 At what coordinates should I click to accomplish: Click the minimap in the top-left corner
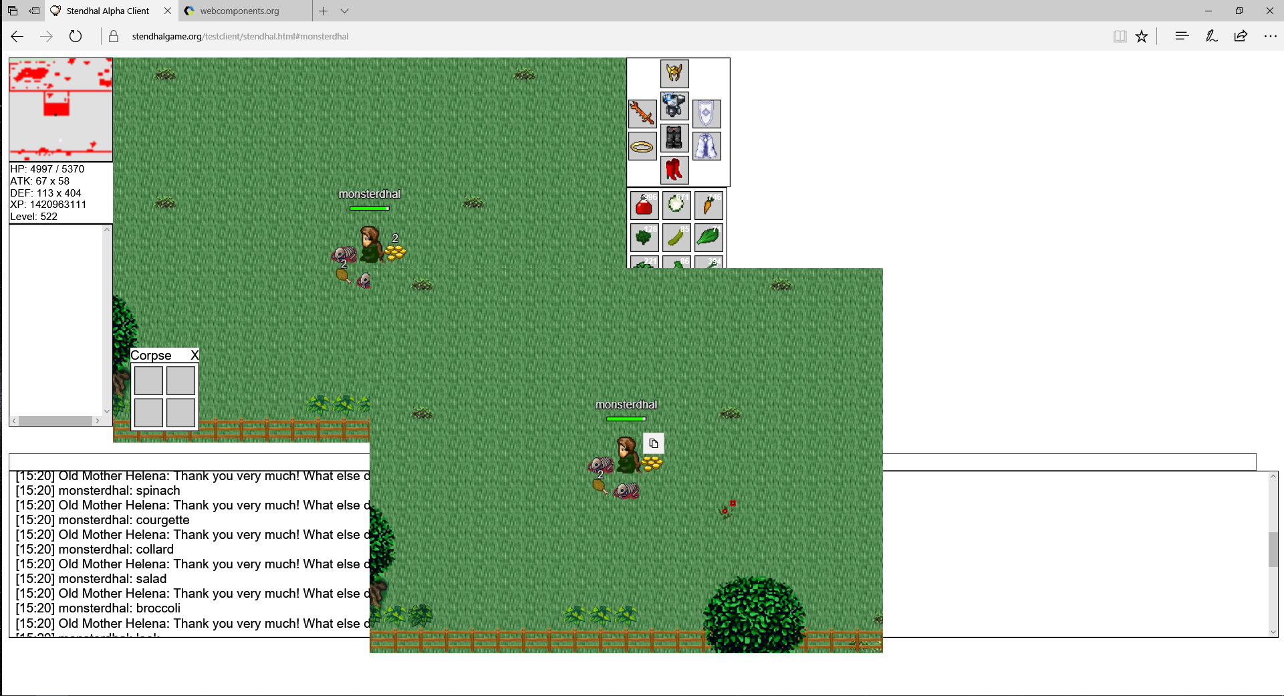coord(61,109)
